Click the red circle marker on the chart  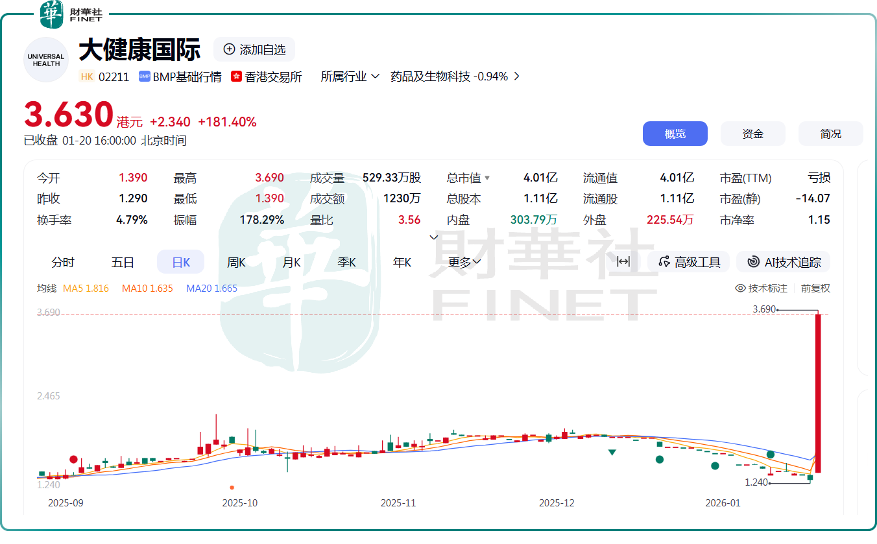coord(74,459)
